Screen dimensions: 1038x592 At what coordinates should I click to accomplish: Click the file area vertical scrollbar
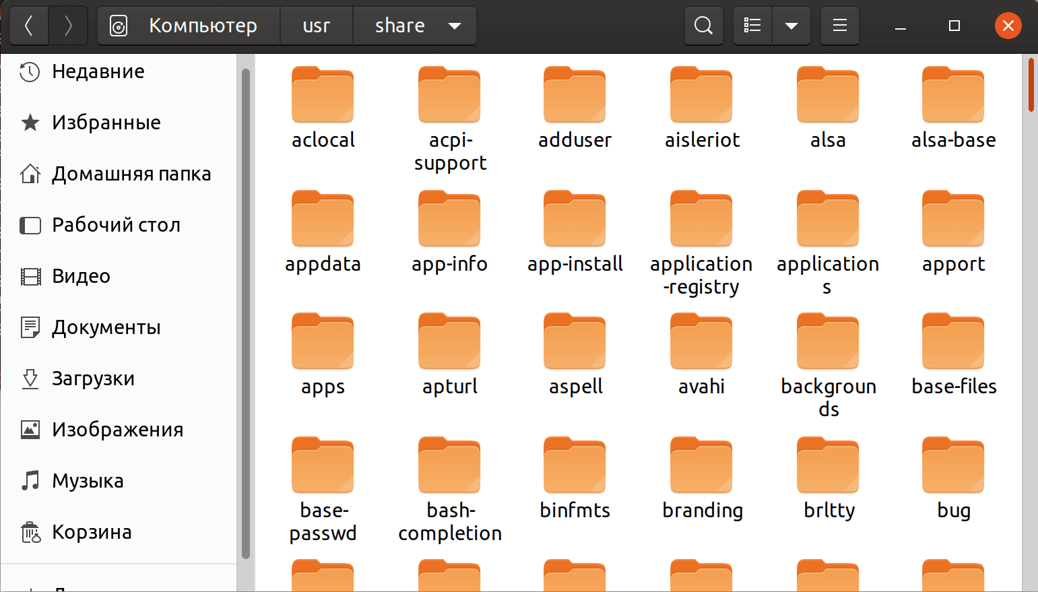pyautogui.click(x=1031, y=86)
